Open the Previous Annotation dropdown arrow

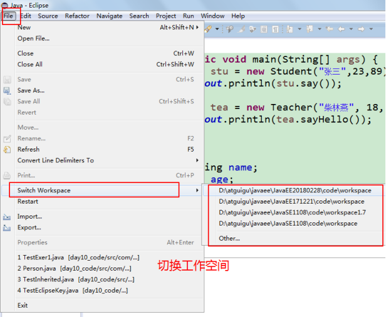tap(320, 29)
